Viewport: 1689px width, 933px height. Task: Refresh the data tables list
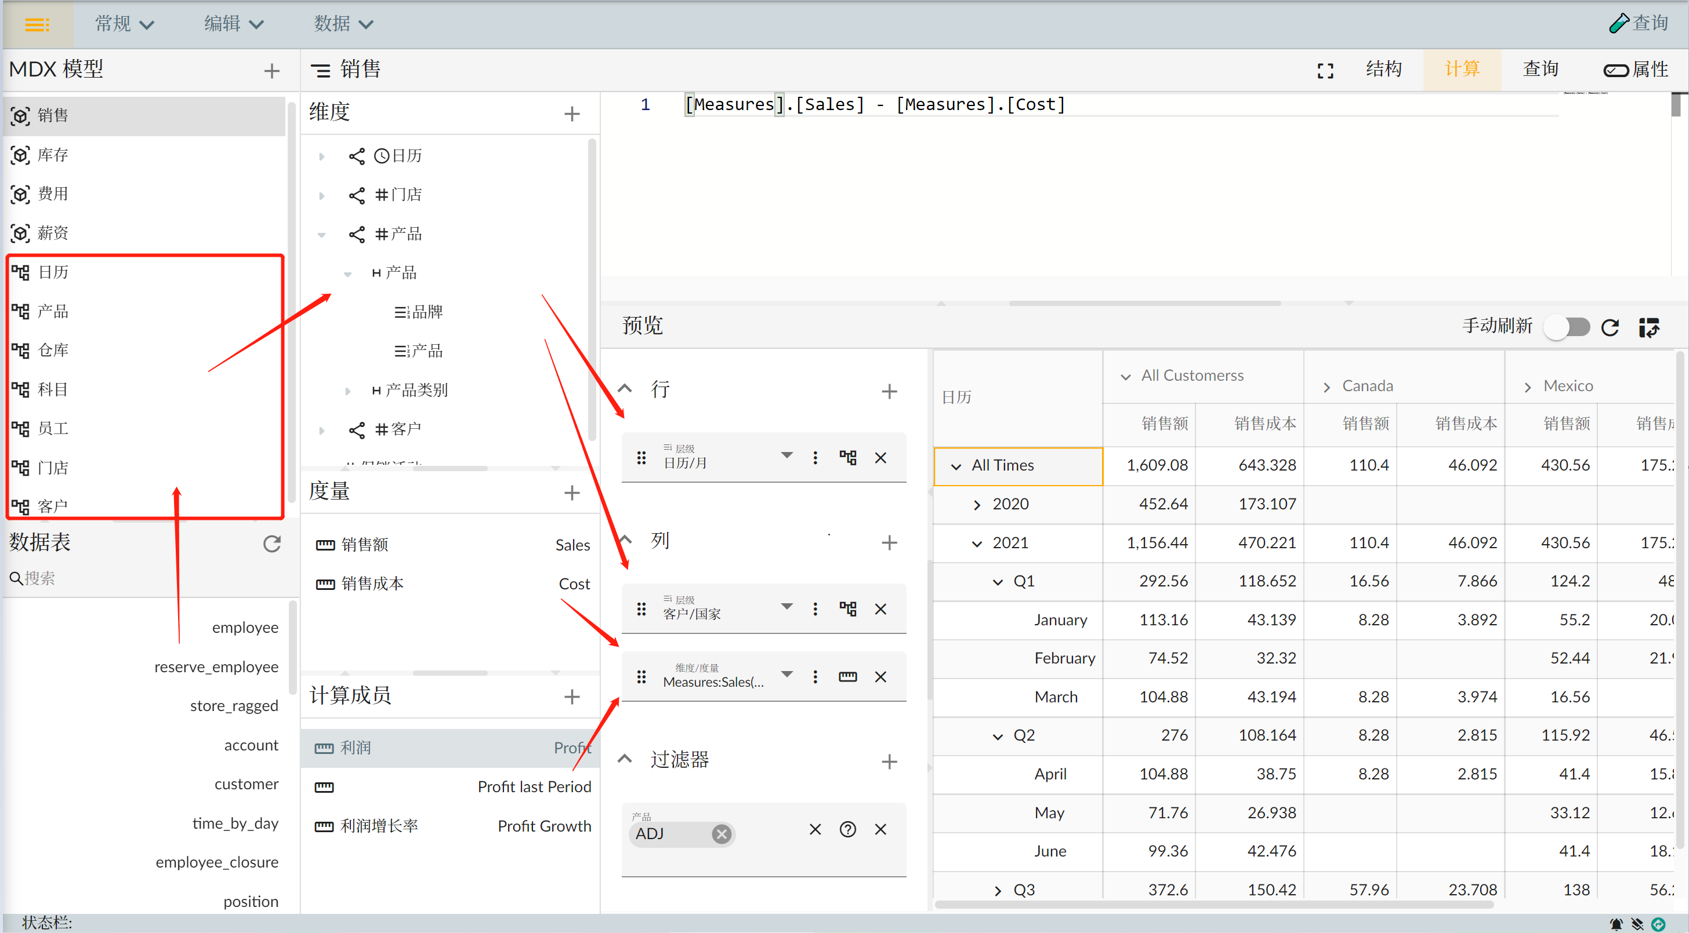coord(271,544)
